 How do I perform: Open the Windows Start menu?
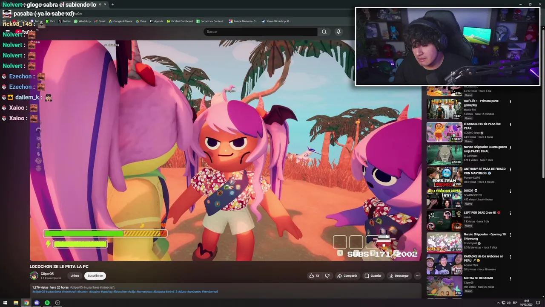tap(5, 303)
